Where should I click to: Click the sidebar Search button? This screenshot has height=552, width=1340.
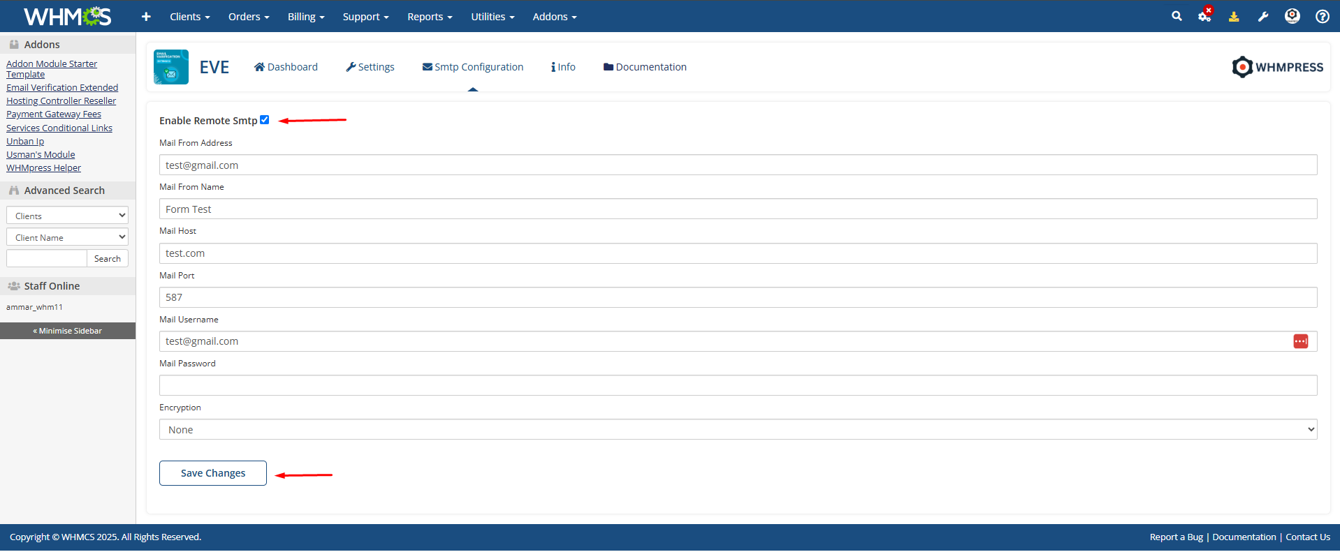tap(108, 259)
